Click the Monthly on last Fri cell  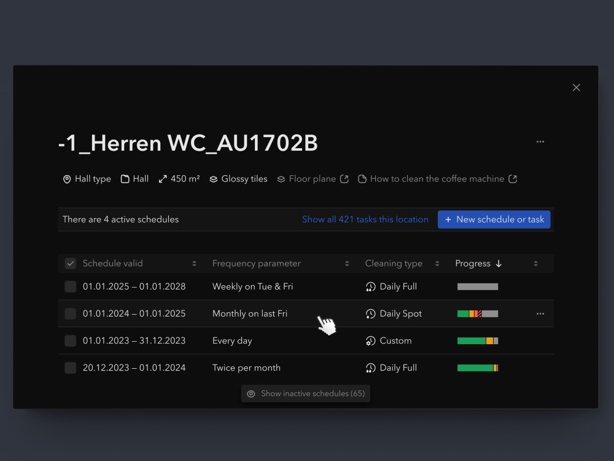point(250,313)
